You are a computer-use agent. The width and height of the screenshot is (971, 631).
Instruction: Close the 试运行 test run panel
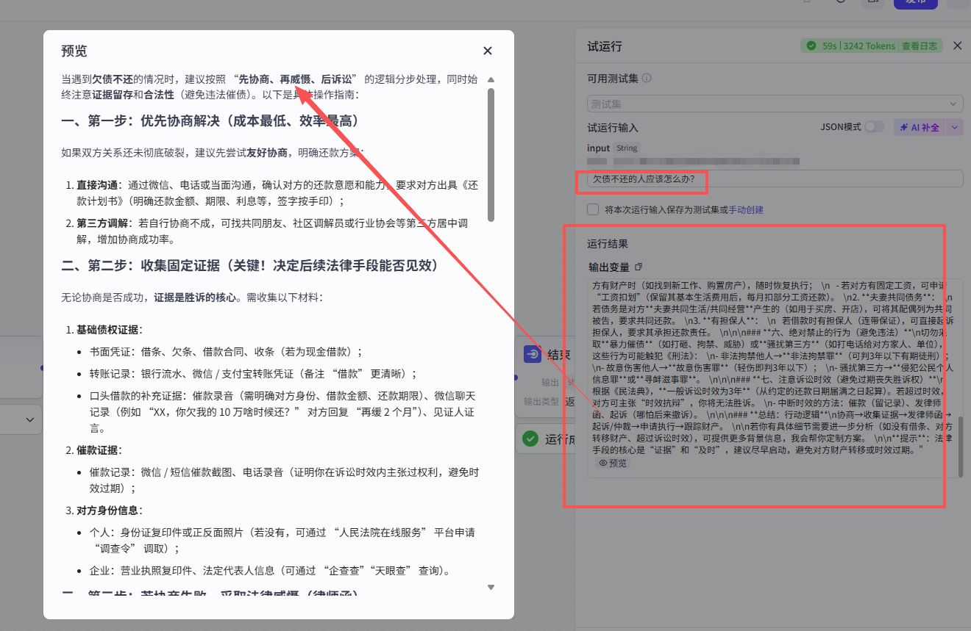click(x=957, y=46)
